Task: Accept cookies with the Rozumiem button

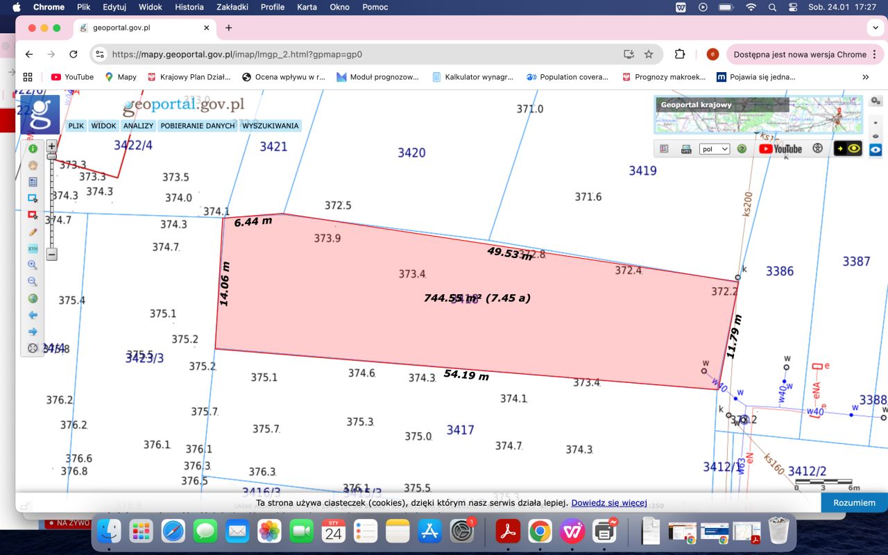Action: (854, 503)
